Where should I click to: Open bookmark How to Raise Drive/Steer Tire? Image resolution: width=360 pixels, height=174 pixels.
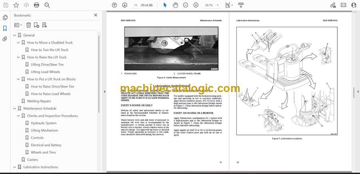point(52,86)
